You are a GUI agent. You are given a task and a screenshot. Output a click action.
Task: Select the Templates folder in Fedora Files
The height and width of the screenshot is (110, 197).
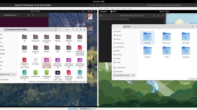186,52
